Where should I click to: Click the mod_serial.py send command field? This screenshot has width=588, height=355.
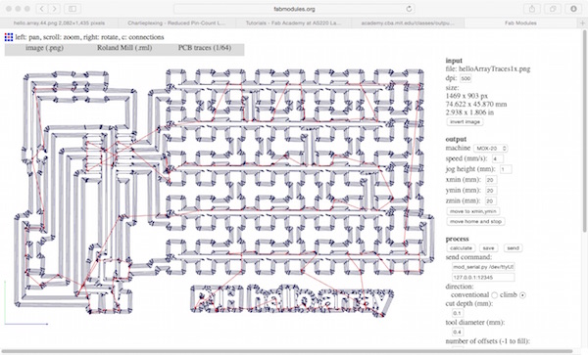[483, 267]
